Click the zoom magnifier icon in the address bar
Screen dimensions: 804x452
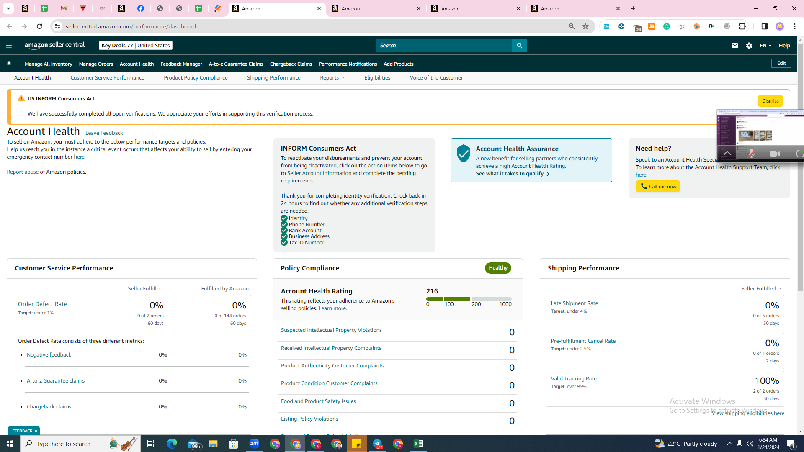[x=572, y=26]
